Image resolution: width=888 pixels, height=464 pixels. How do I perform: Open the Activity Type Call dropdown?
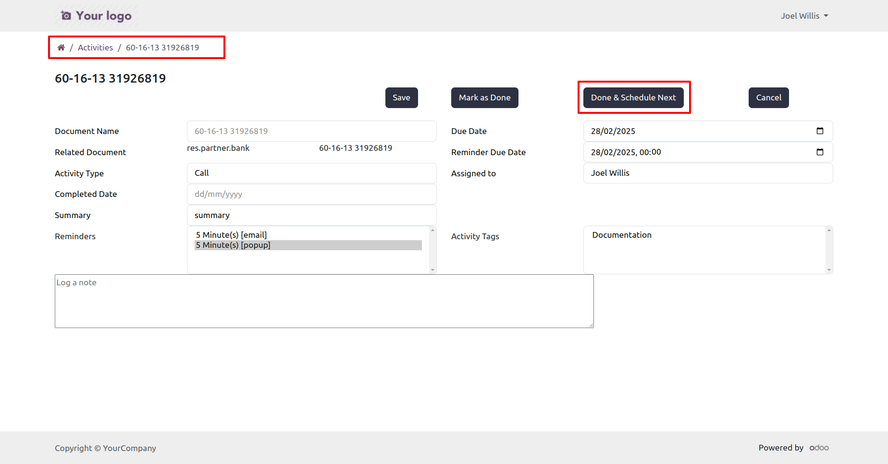click(311, 173)
